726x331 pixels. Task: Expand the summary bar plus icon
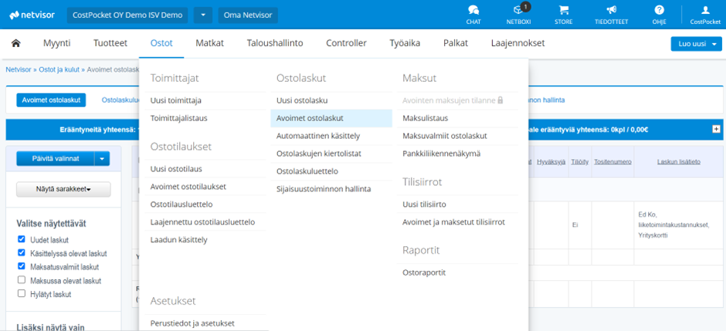tap(716, 130)
